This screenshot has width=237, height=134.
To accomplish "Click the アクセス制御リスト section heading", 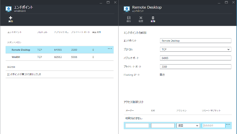I will pyautogui.click(x=133, y=102).
